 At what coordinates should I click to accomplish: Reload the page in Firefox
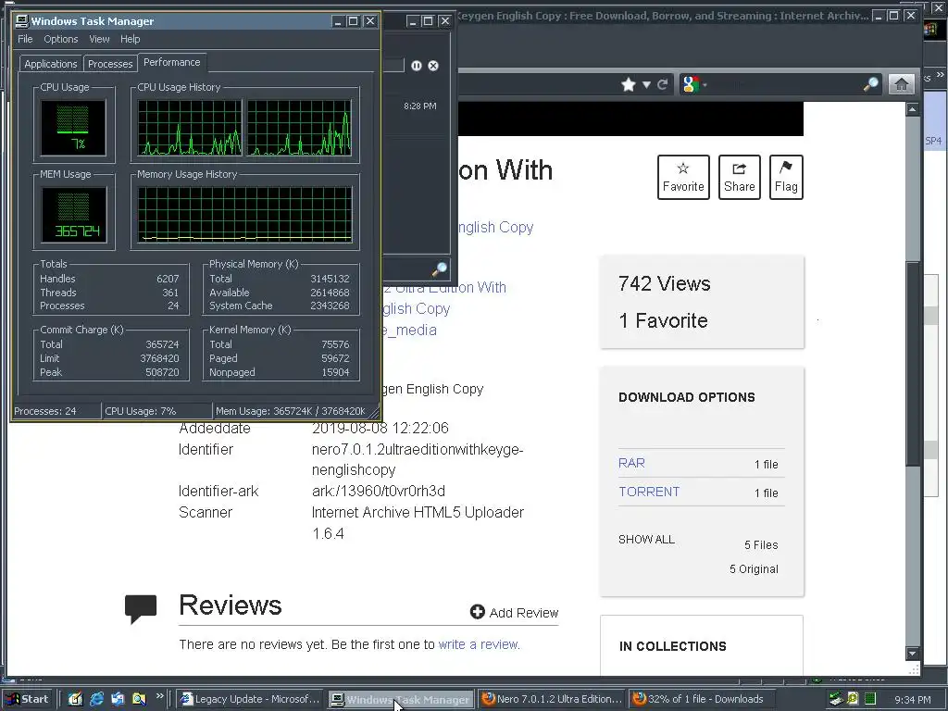point(663,84)
